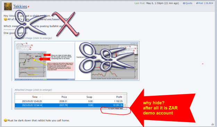
Task: Click the red online status dot beside Tekkies
Action: point(28,7)
